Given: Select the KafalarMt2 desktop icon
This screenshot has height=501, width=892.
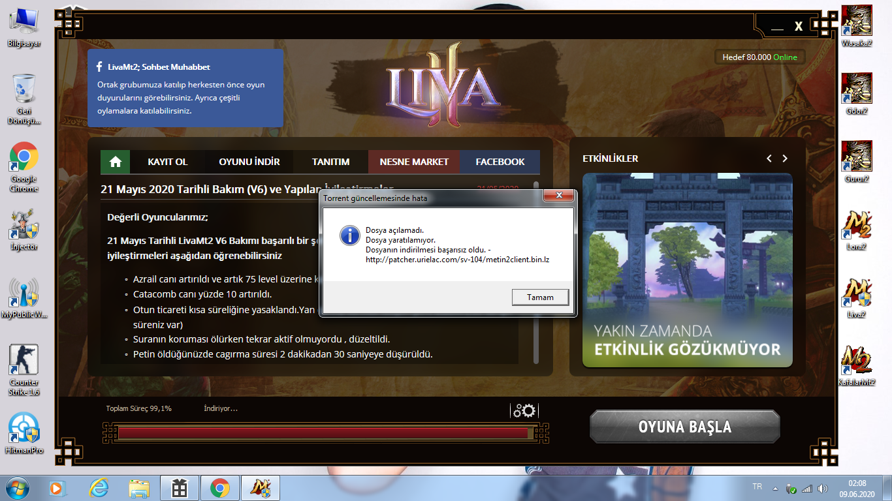Looking at the screenshot, I should [857, 366].
